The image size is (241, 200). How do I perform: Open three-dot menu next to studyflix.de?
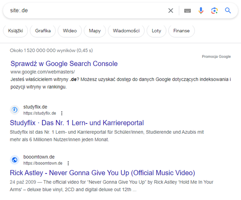click(x=62, y=113)
